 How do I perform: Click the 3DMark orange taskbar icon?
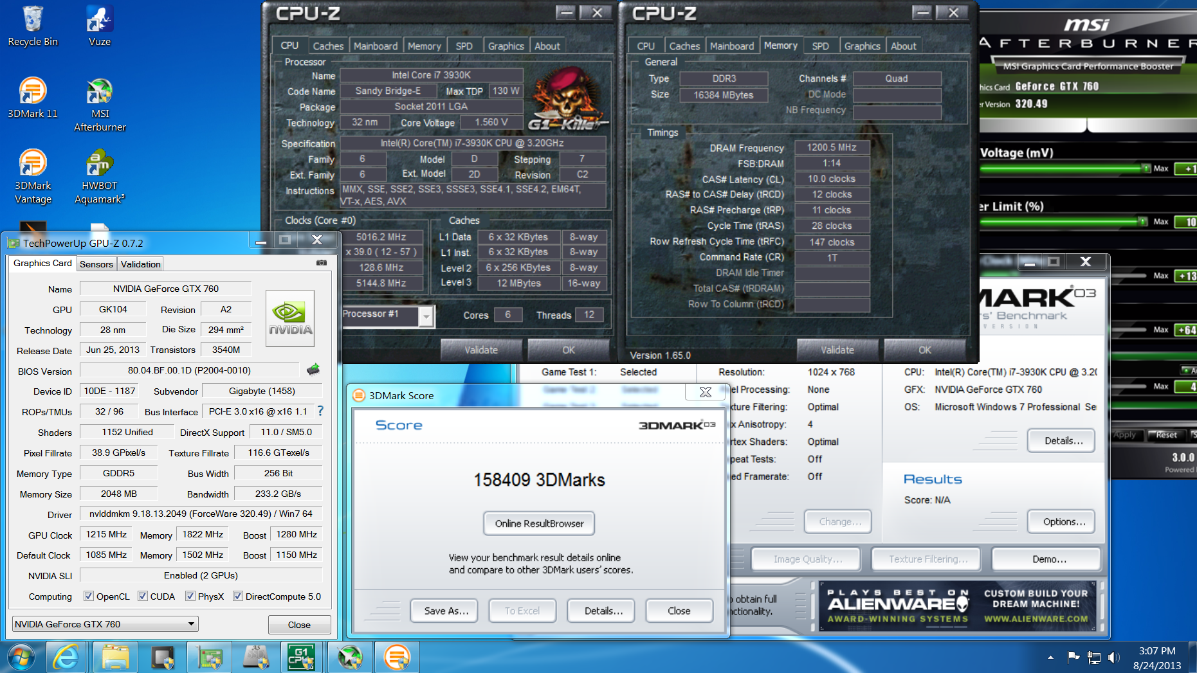pos(397,657)
